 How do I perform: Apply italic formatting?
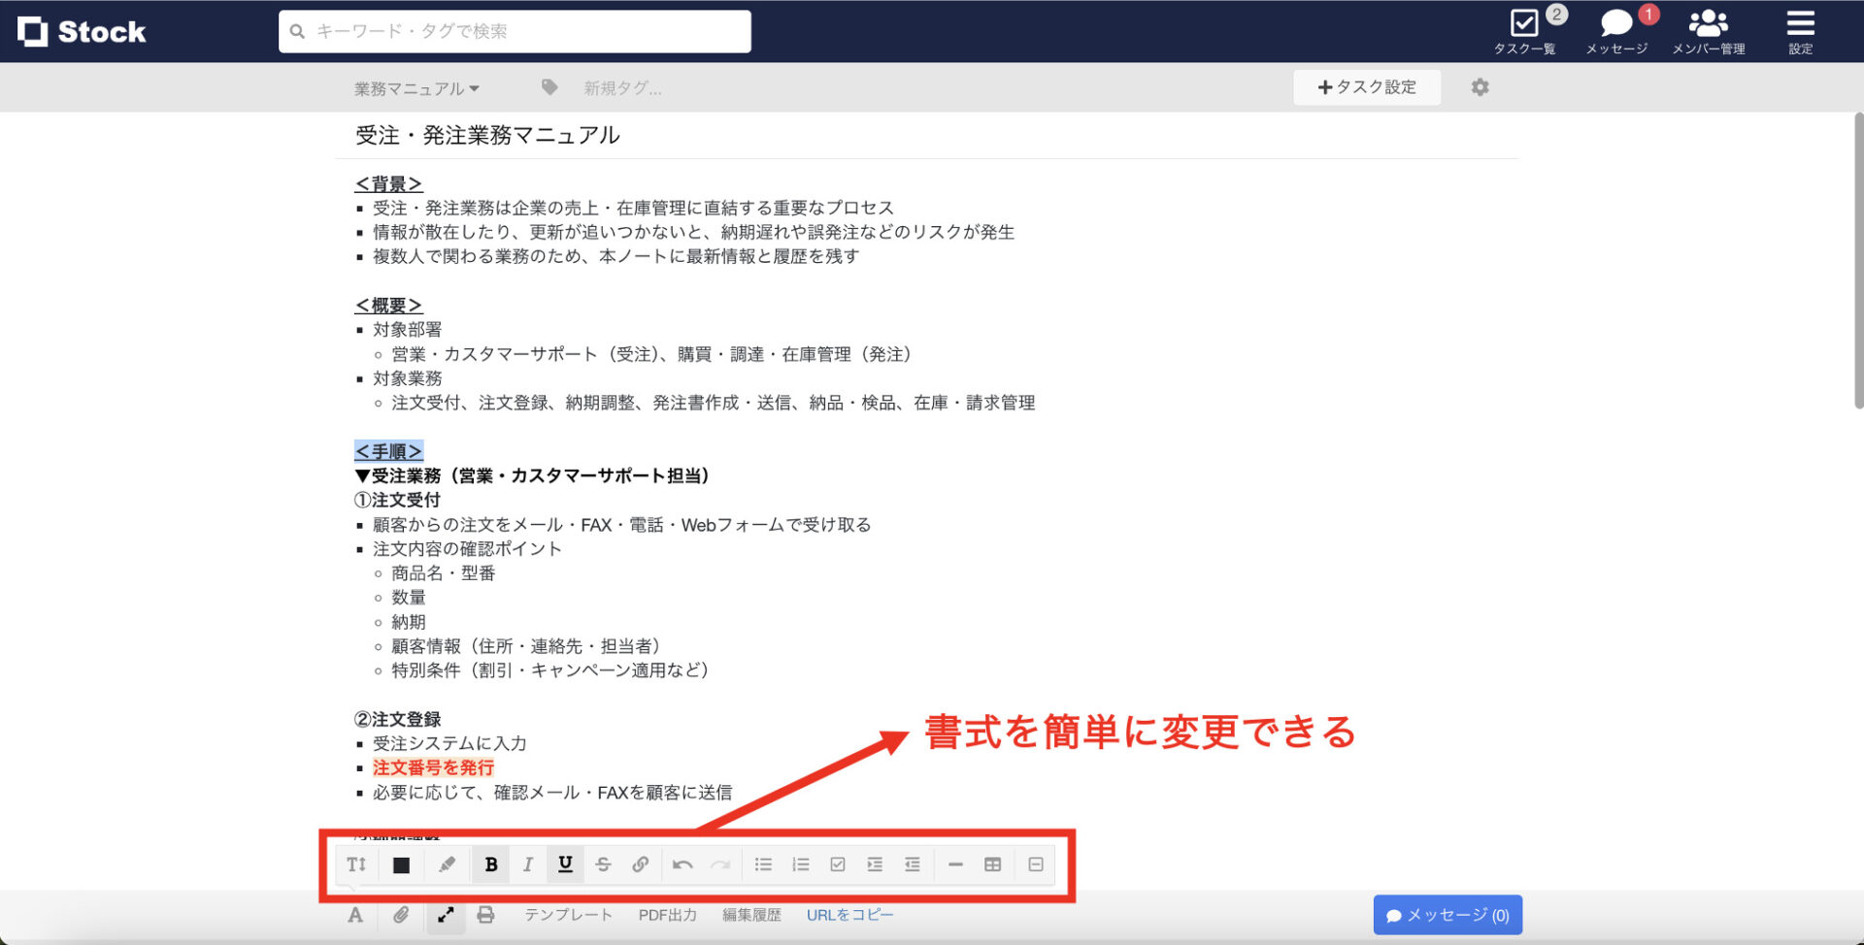point(528,864)
